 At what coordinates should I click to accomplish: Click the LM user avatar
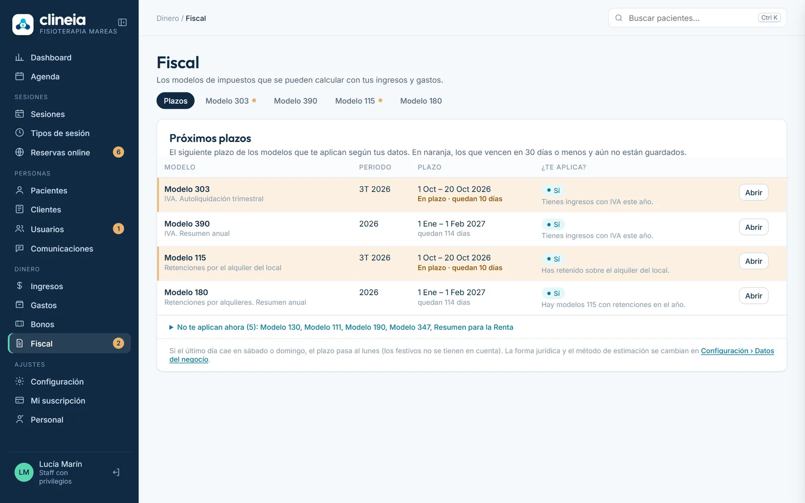(24, 472)
